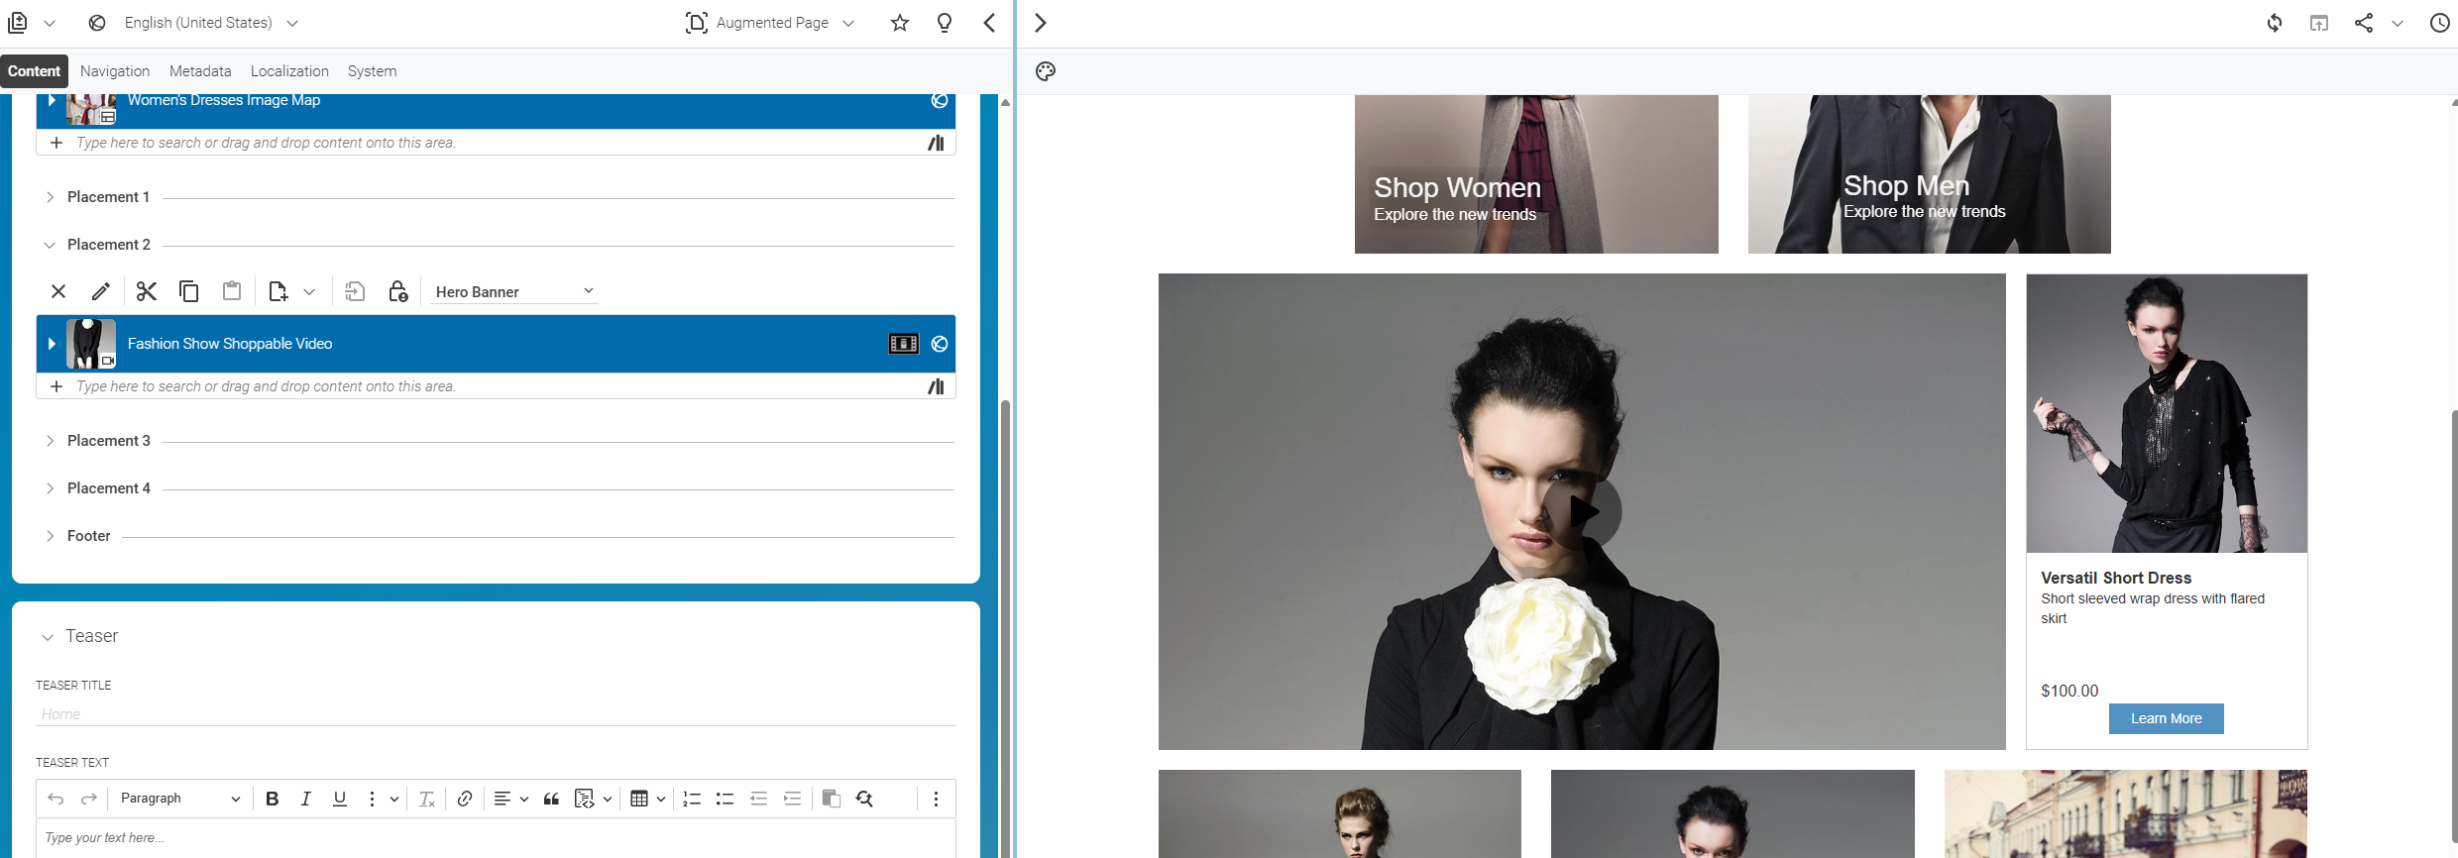The height and width of the screenshot is (858, 2458).
Task: Copy selected item with copy icon
Action: [x=188, y=291]
